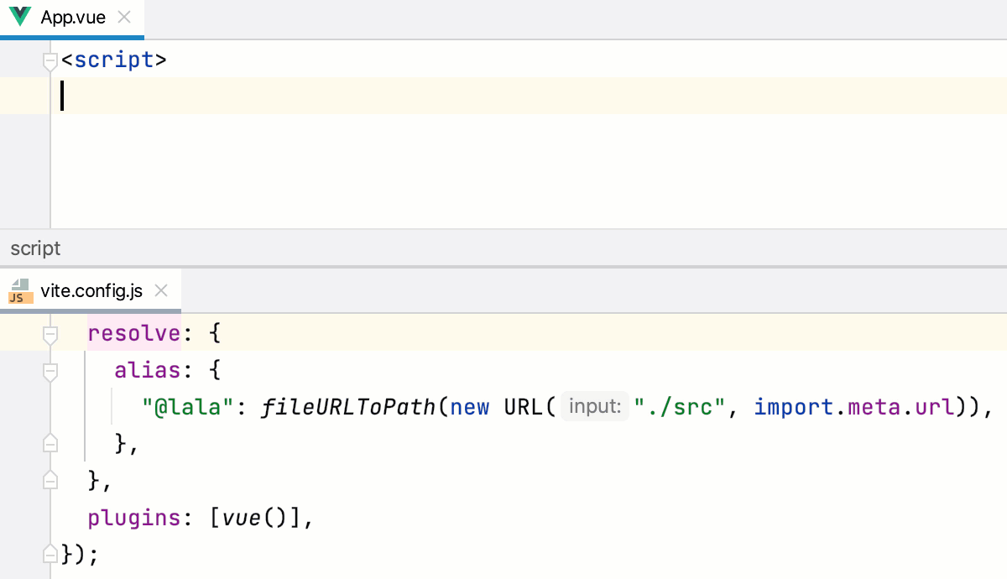Click the fold marker next to the final });
Image resolution: width=1007 pixels, height=579 pixels.
[x=49, y=553]
